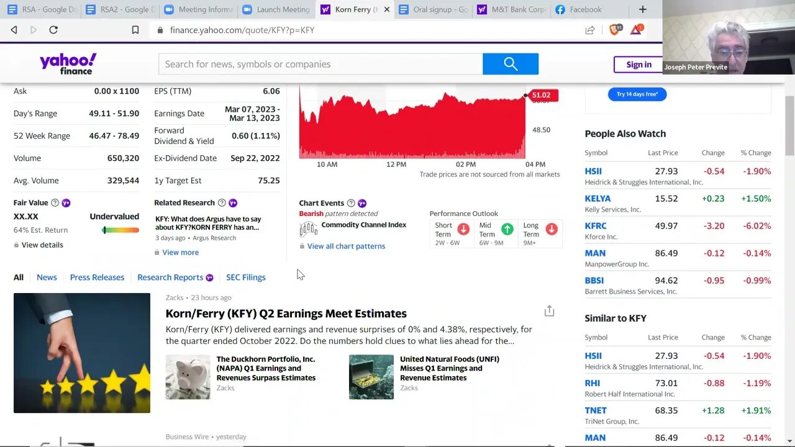Switch to the Press Releases tab

97,278
